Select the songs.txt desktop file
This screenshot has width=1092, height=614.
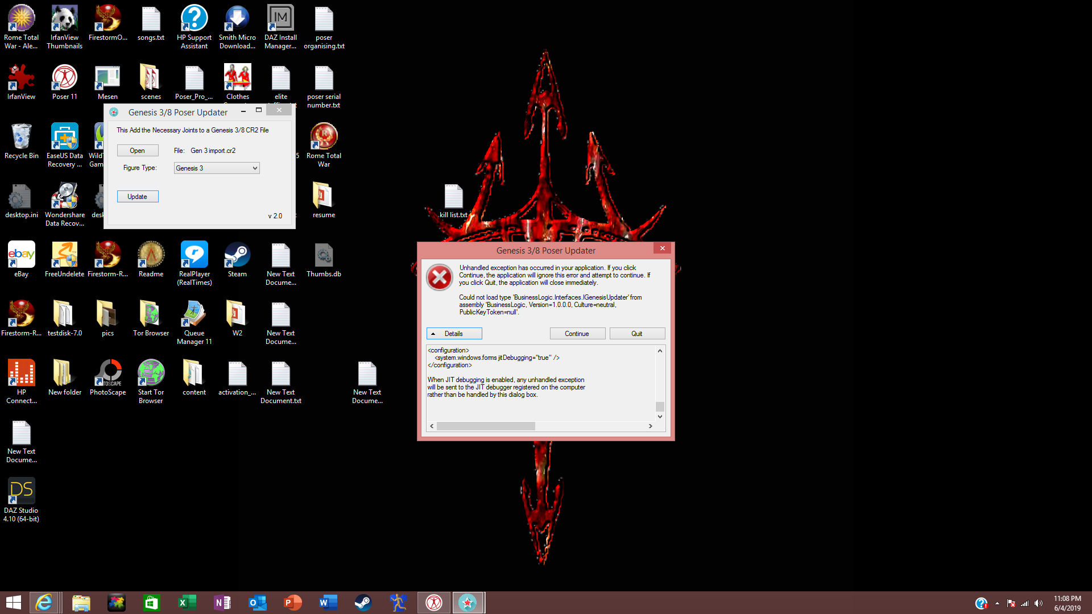pos(151,24)
